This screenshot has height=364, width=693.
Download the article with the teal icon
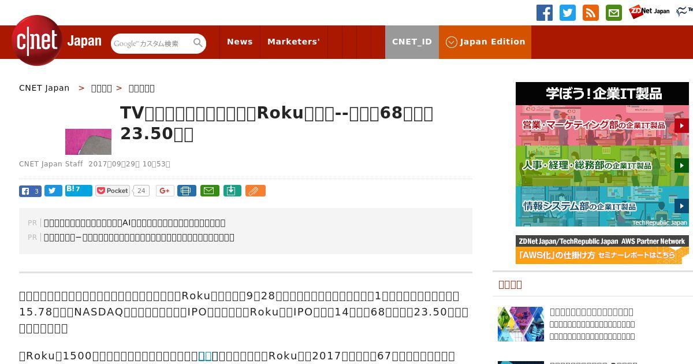coord(232,191)
